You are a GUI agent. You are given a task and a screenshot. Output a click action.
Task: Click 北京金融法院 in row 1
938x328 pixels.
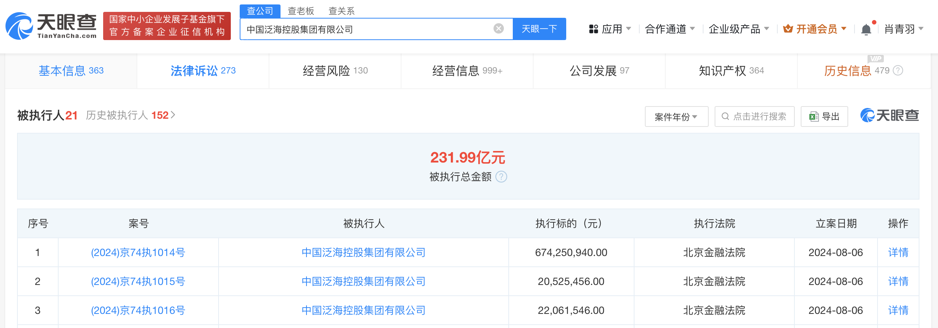click(714, 252)
